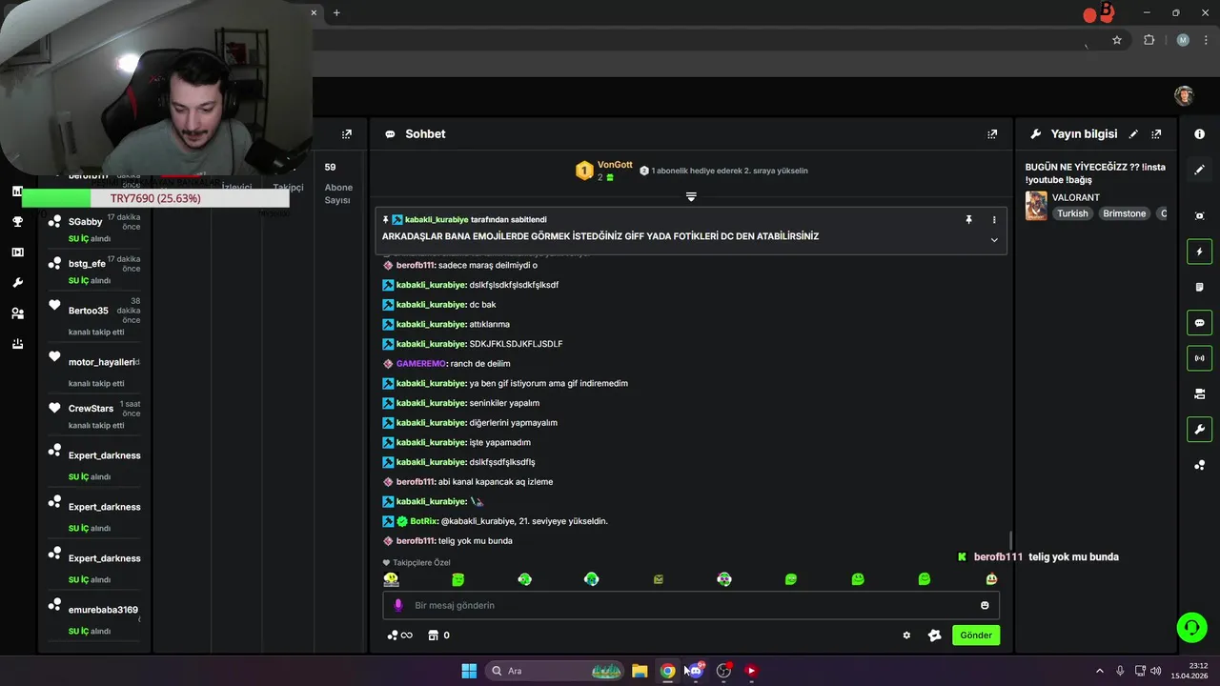Open the Windows Start menu
The height and width of the screenshot is (686, 1220).
click(x=469, y=671)
